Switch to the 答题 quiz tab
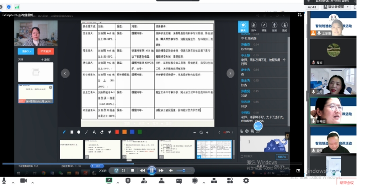365x185 pixels. [x=264, y=27]
